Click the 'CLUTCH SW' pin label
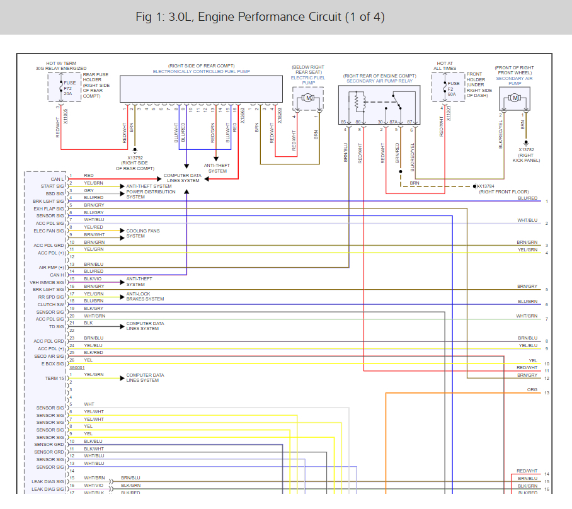 (x=50, y=305)
